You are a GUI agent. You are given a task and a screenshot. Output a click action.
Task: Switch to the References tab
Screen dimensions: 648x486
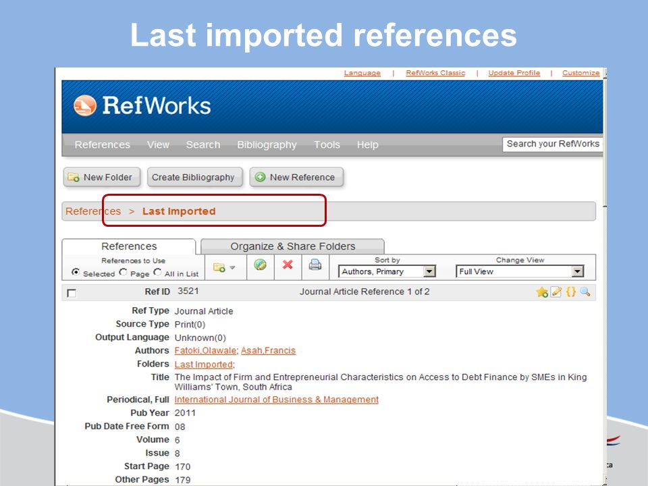(129, 246)
